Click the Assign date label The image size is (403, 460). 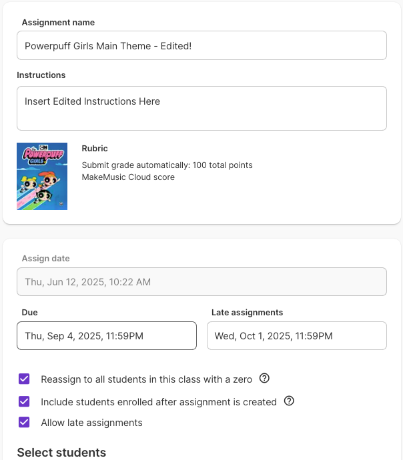tap(45, 259)
